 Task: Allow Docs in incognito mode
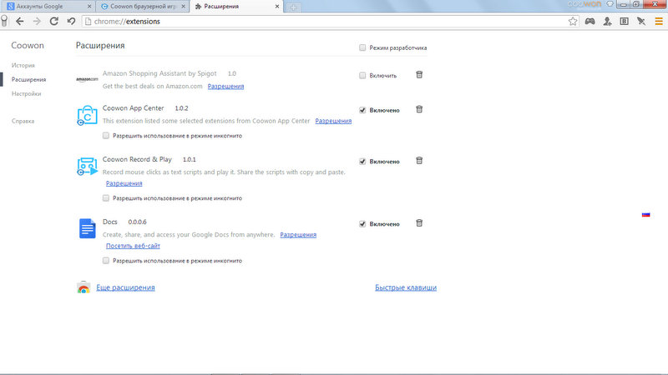tap(106, 261)
